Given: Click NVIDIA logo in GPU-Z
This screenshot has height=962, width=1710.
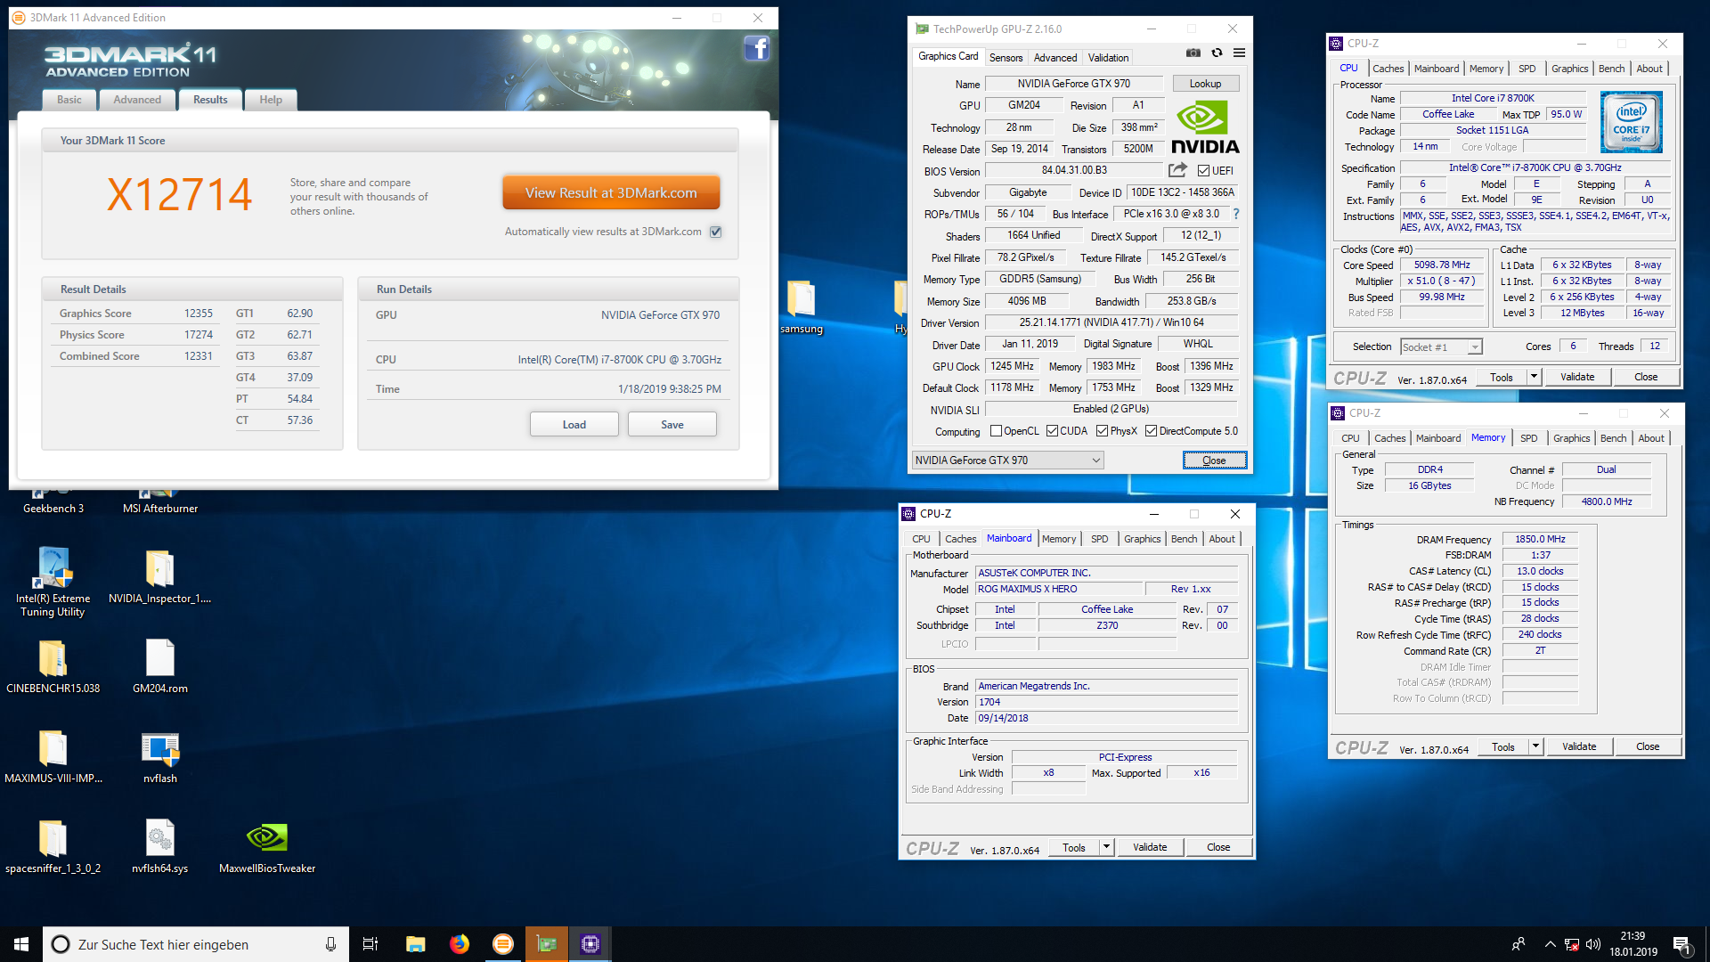Looking at the screenshot, I should (x=1205, y=127).
